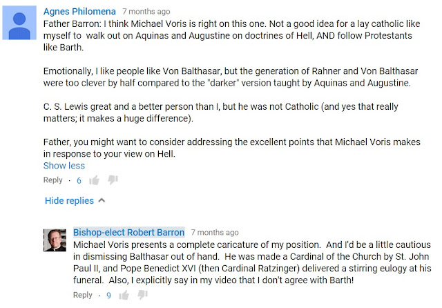Click the like count 6 on Agnes's comment
Viewport: 442px width, 308px height.
(x=79, y=180)
